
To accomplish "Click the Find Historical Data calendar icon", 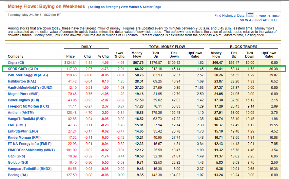I will [250, 15].
